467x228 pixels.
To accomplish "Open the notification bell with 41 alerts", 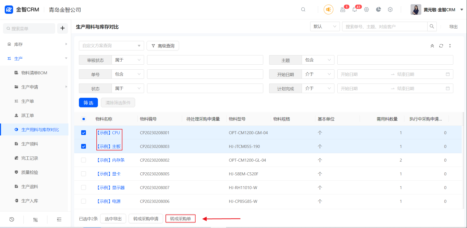I will 355,9.
